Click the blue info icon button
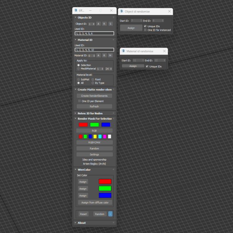 click(x=110, y=214)
